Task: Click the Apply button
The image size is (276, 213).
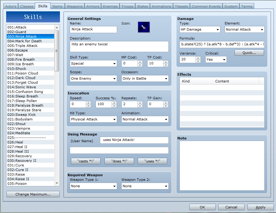Action: click(260, 207)
